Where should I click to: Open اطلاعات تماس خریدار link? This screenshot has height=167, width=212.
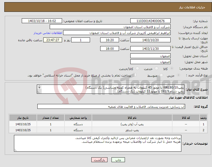[x=48, y=33]
